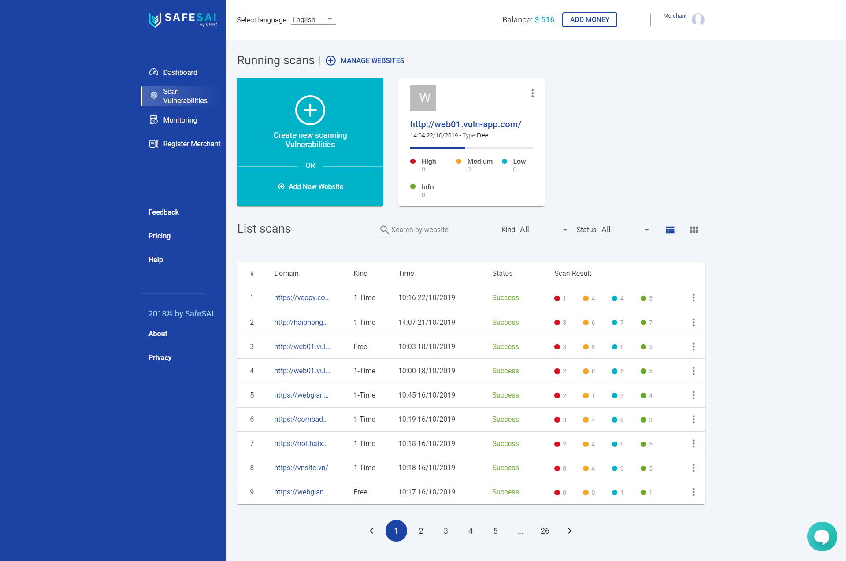The image size is (846, 561).
Task: Switch to list view of scans
Action: pos(670,230)
